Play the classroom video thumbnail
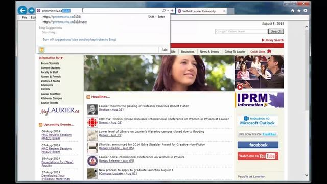 coord(260,73)
